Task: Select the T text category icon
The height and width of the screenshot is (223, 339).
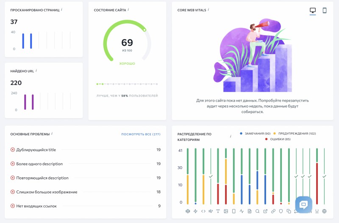Action: [218, 211]
